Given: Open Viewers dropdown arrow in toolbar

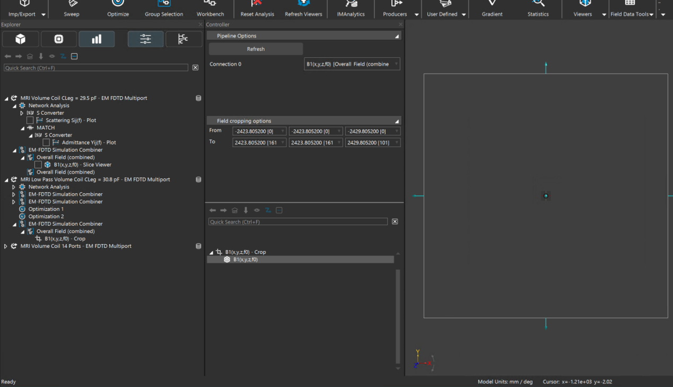Looking at the screenshot, I should (604, 15).
